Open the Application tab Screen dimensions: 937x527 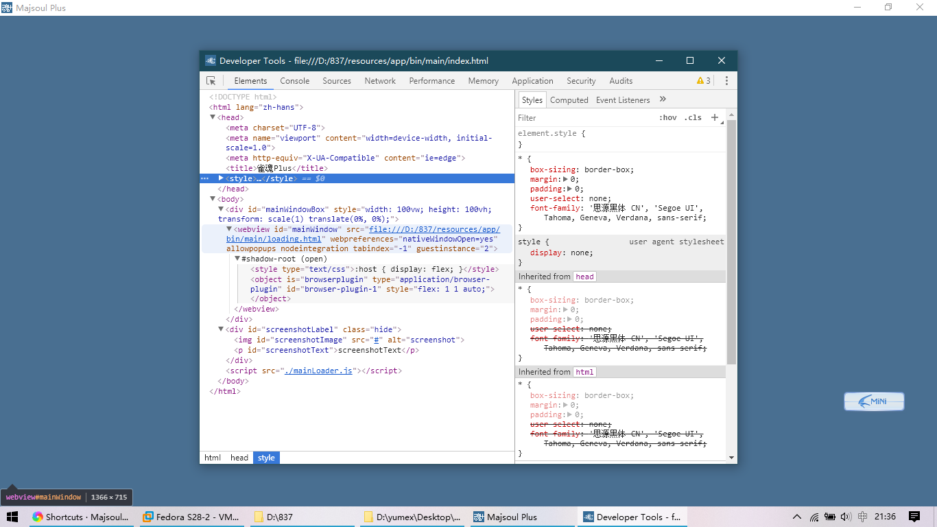click(x=532, y=81)
